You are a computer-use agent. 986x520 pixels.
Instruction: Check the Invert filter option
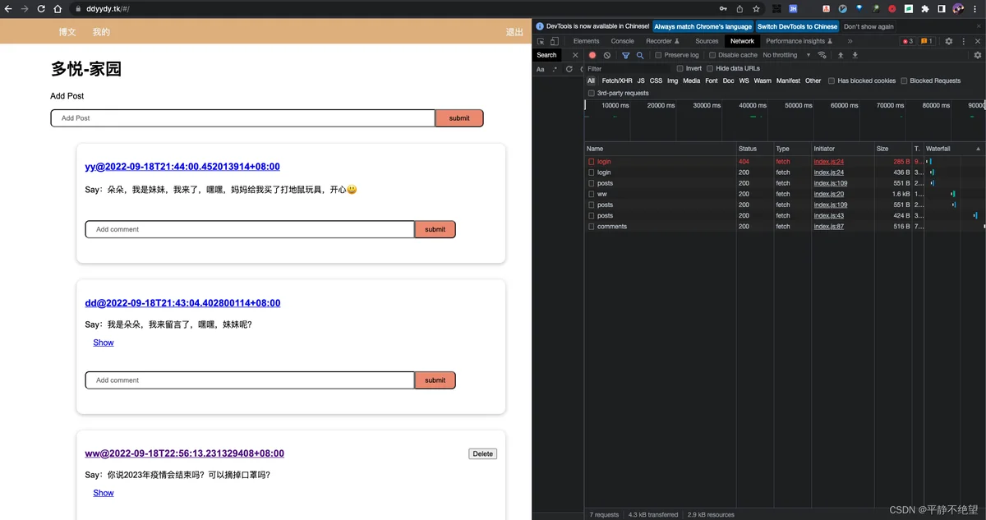[x=680, y=69]
